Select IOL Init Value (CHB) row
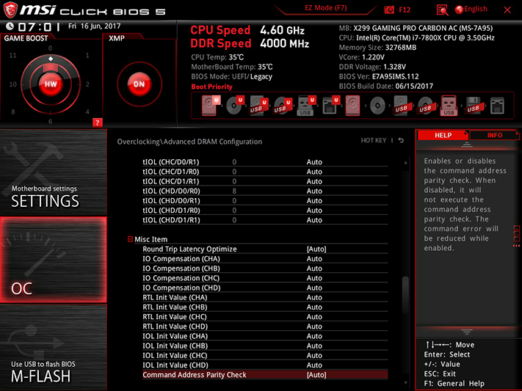522x391 pixels. coord(265,346)
